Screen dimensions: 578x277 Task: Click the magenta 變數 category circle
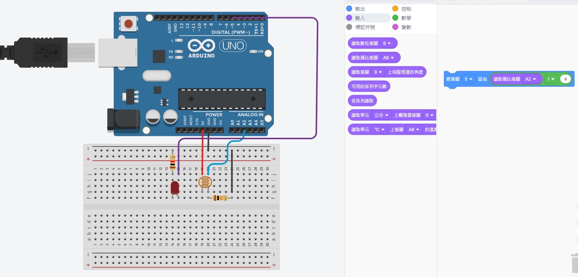point(395,27)
